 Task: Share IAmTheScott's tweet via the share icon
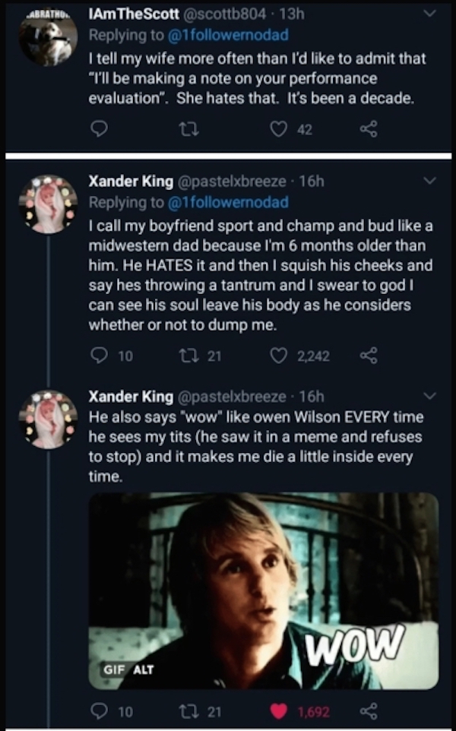coord(370,130)
